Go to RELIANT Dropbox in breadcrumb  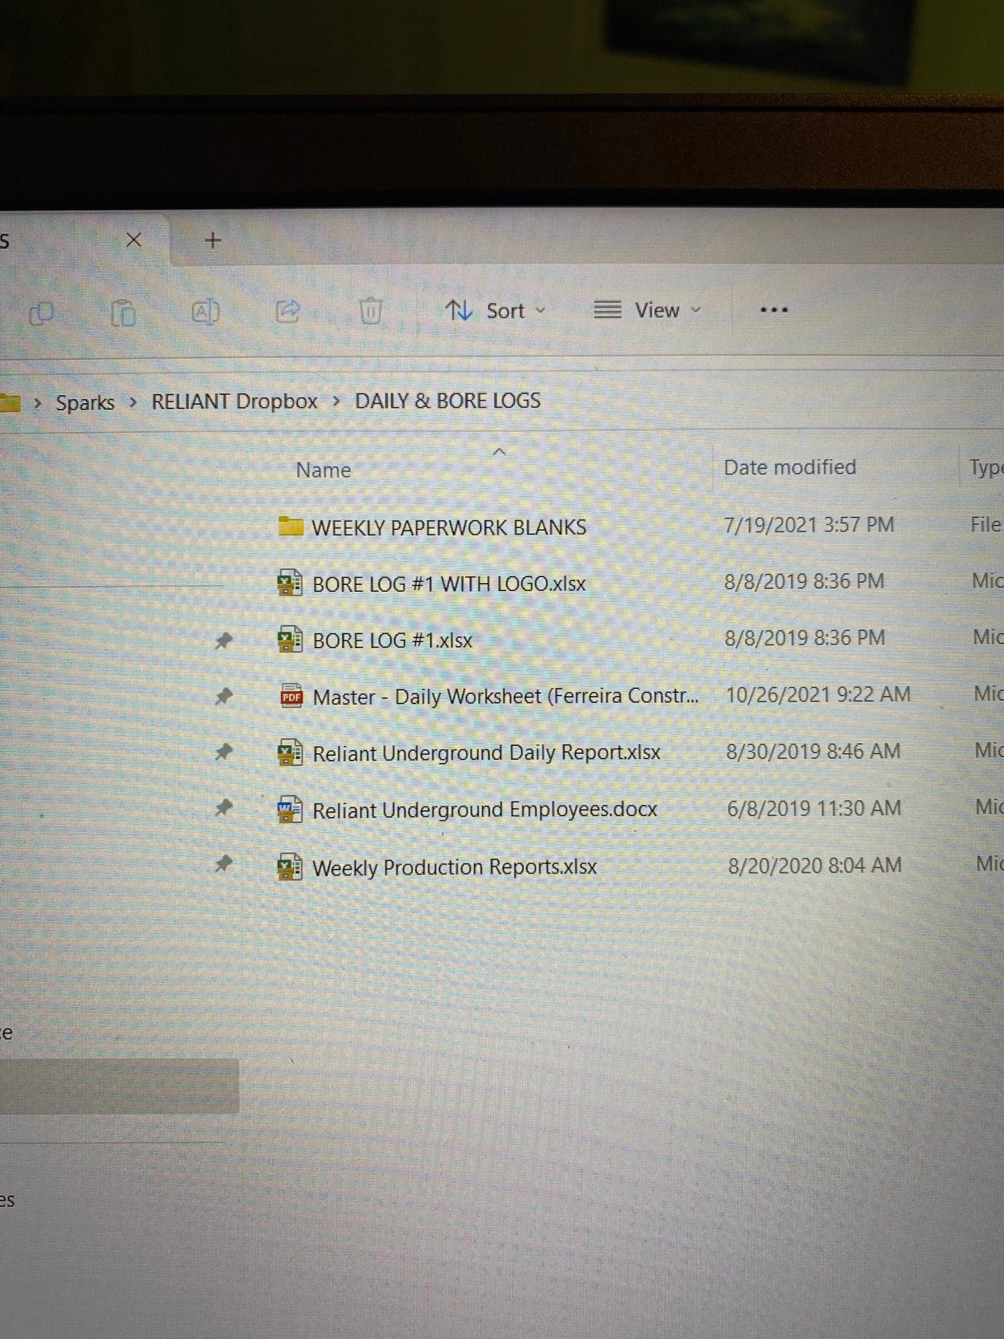pos(234,402)
